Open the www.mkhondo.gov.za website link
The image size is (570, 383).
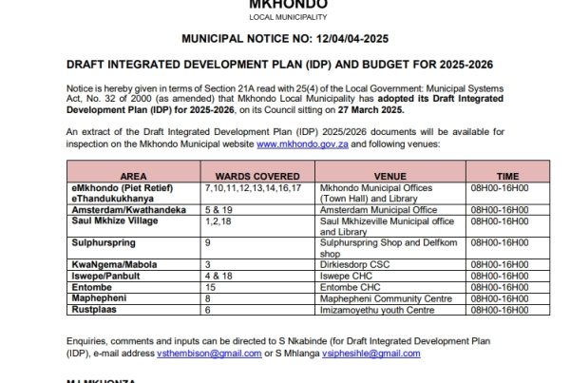pyautogui.click(x=302, y=144)
